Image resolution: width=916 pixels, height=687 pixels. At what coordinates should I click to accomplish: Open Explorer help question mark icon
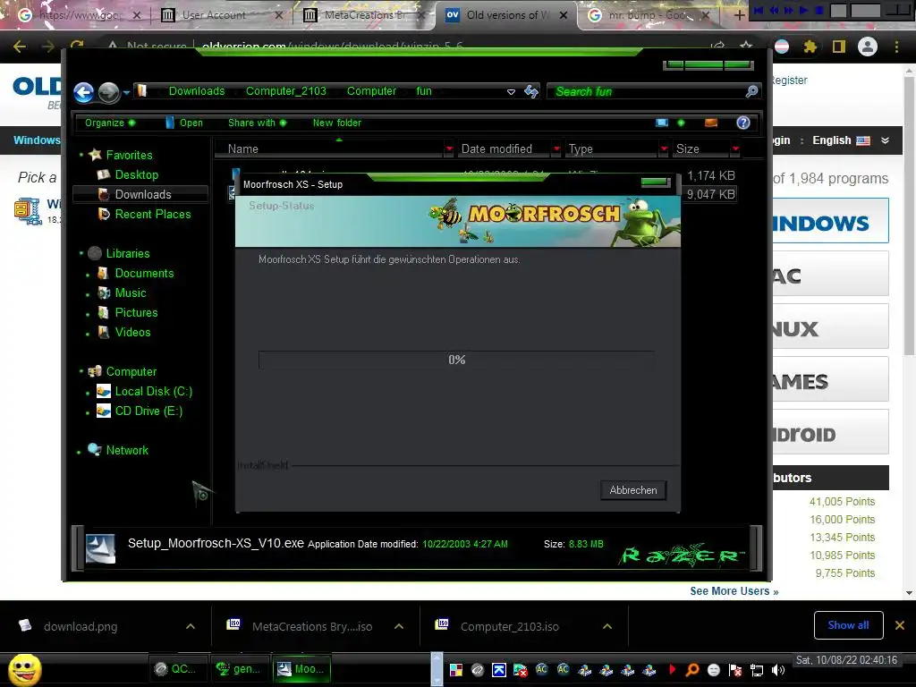point(743,123)
